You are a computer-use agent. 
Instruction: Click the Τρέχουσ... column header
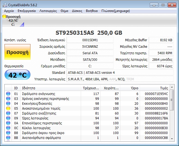pyautogui.click(x=91, y=88)
